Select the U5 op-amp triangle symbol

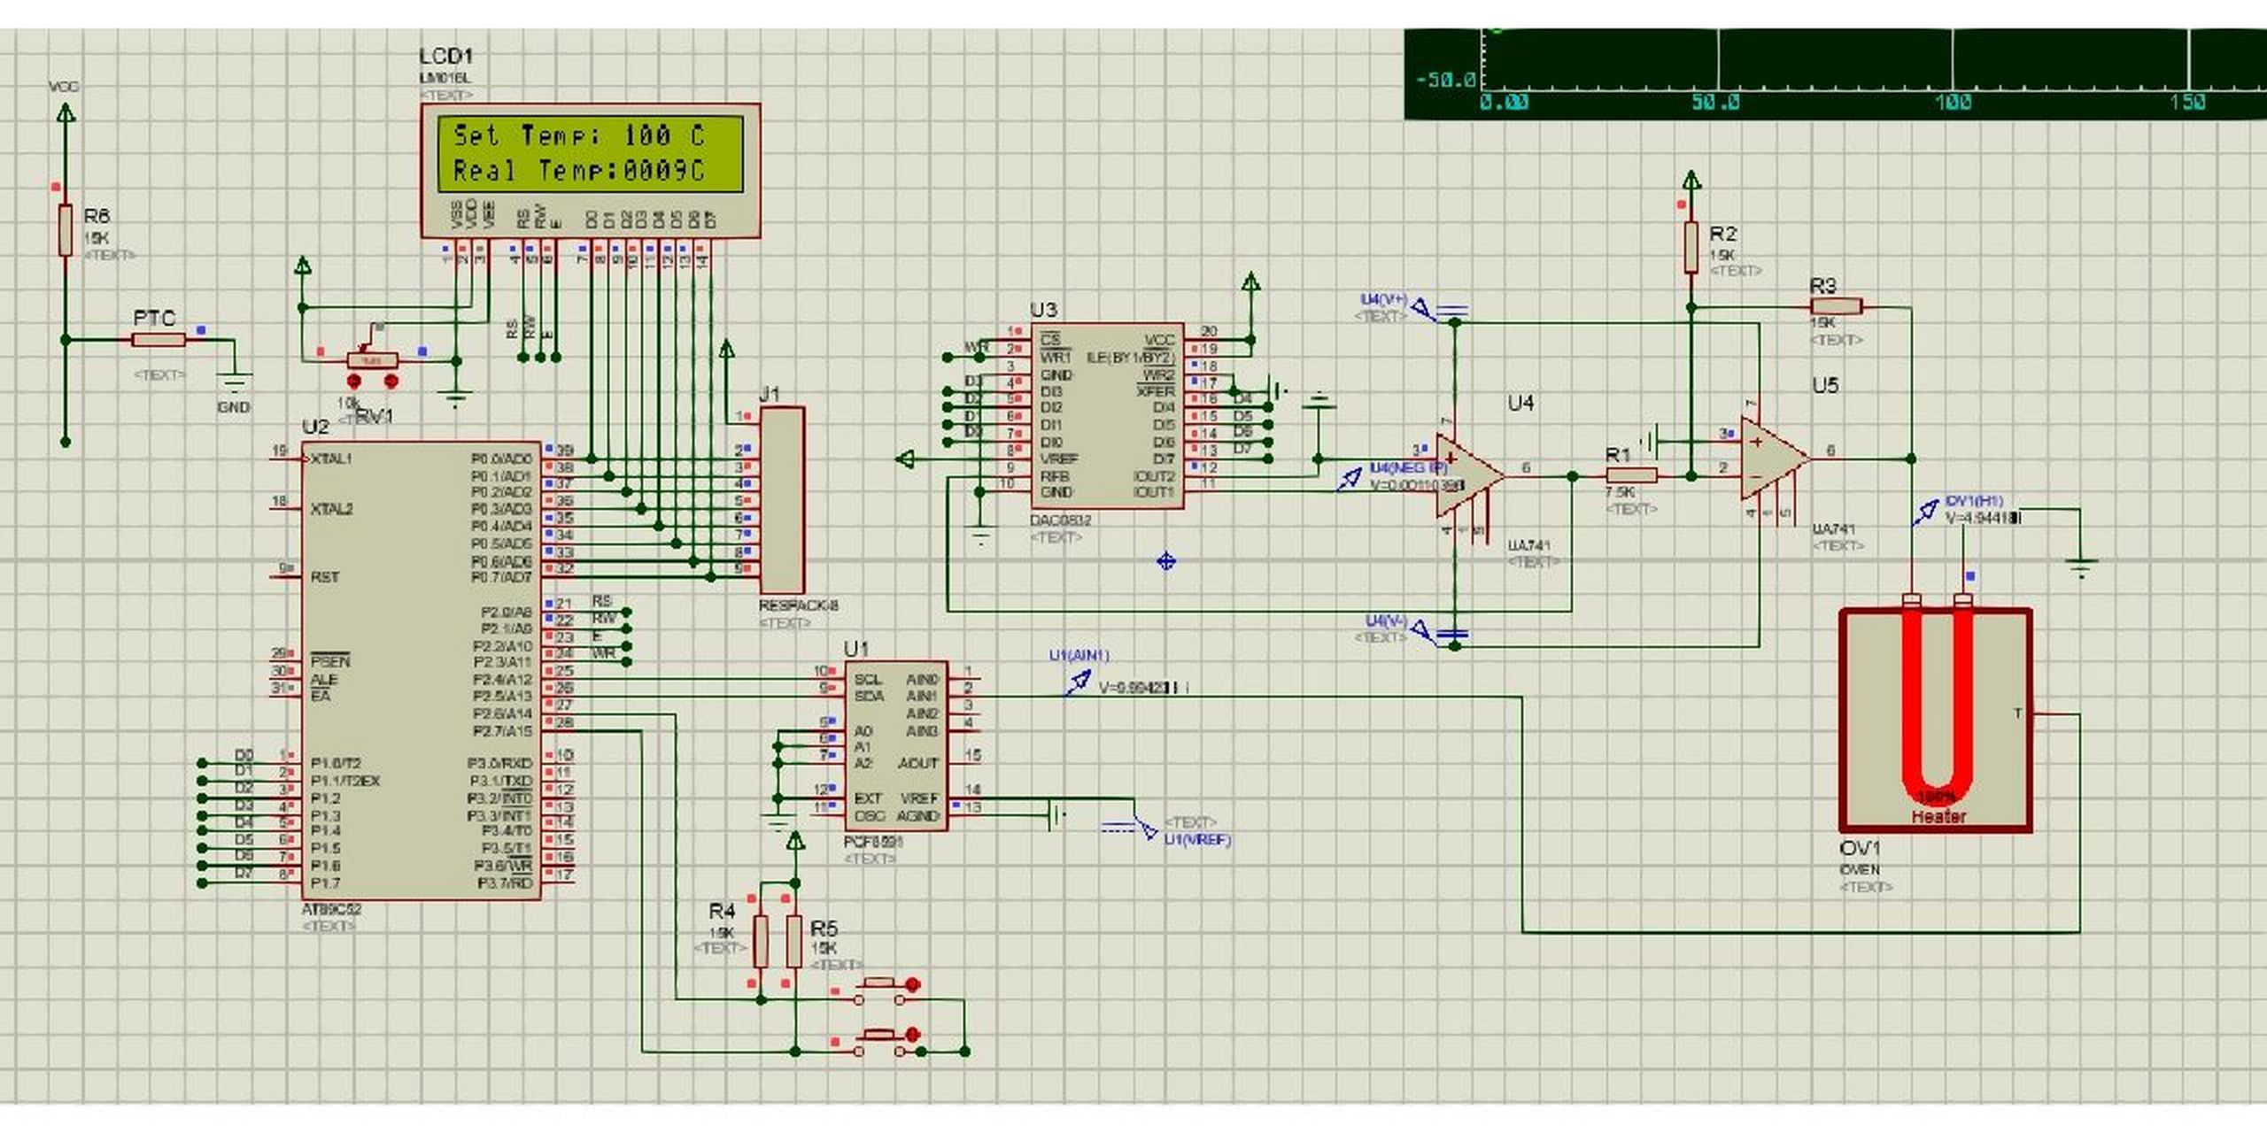[x=1774, y=459]
